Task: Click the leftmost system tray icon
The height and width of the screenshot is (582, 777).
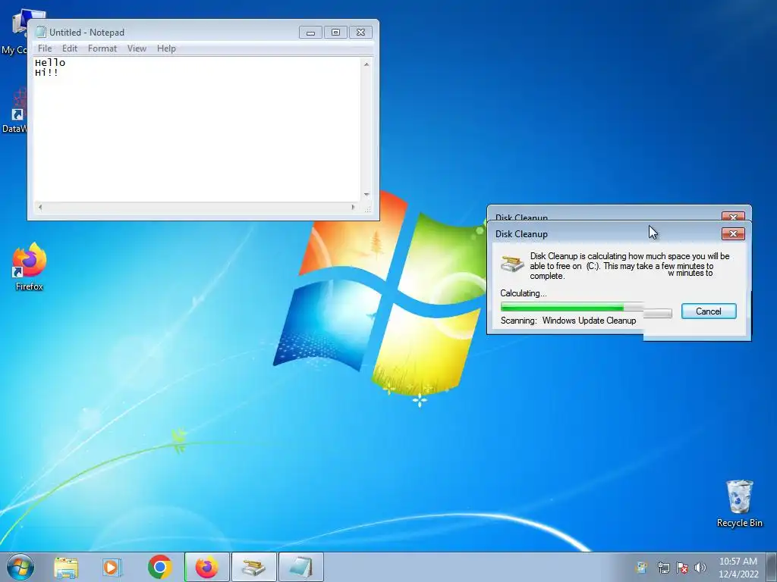Action: tap(640, 568)
